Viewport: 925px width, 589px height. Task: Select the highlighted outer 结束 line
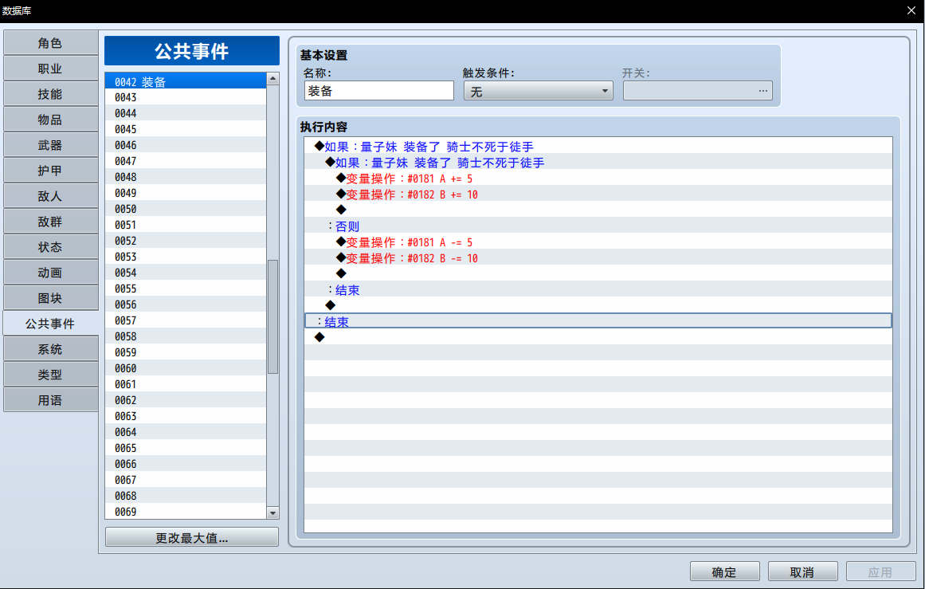(598, 322)
